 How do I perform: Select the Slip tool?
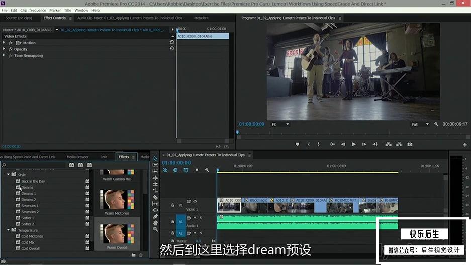[x=155, y=204]
